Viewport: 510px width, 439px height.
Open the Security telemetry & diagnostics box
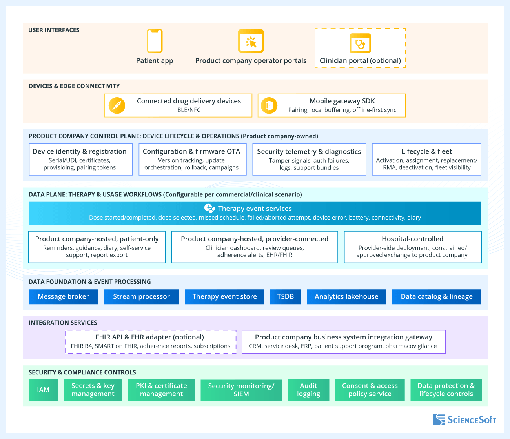[309, 160]
